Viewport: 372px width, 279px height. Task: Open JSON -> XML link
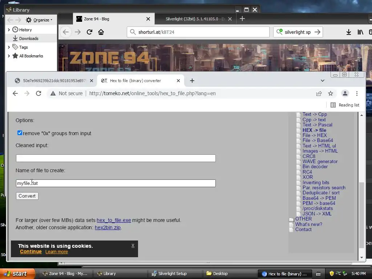click(x=317, y=214)
